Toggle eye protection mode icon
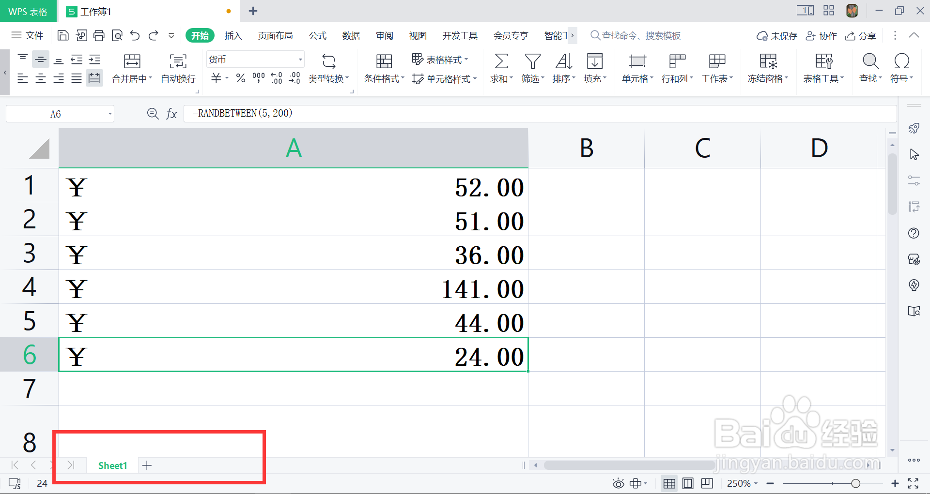930x494 pixels. click(618, 483)
